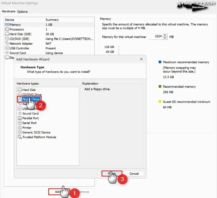Click the Serial Port icon
Viewport: 217px width, 198px height.
click(x=20, y=123)
